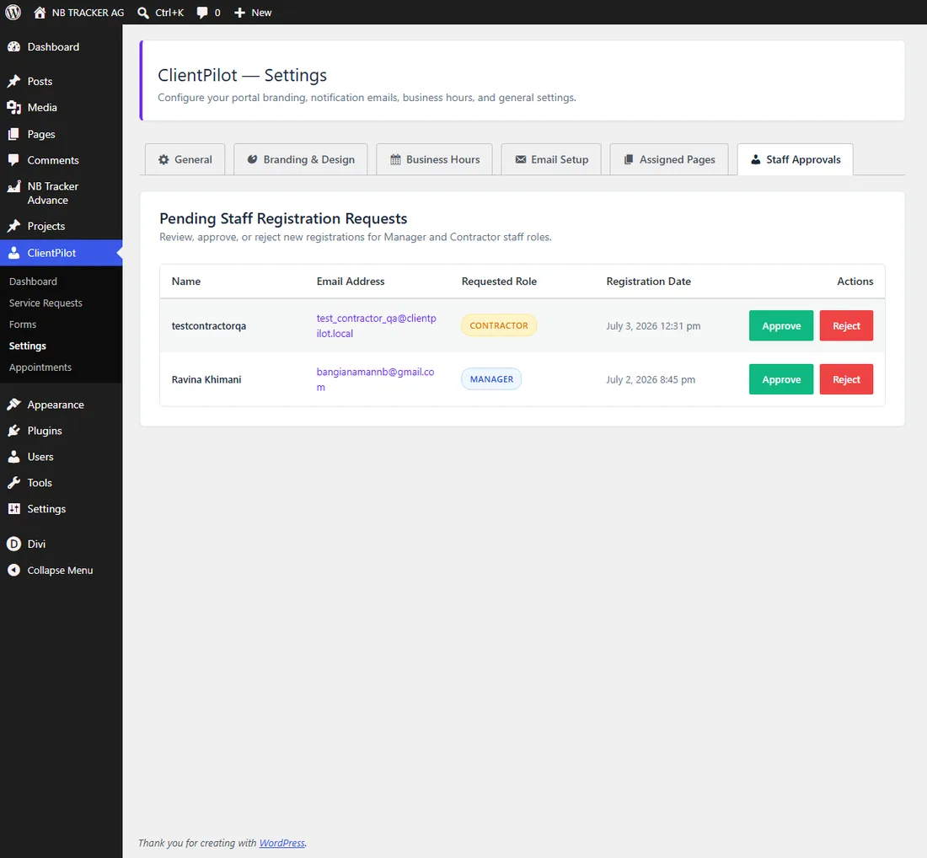Click the name testcontractorqa
The width and height of the screenshot is (927, 858).
[x=209, y=326]
